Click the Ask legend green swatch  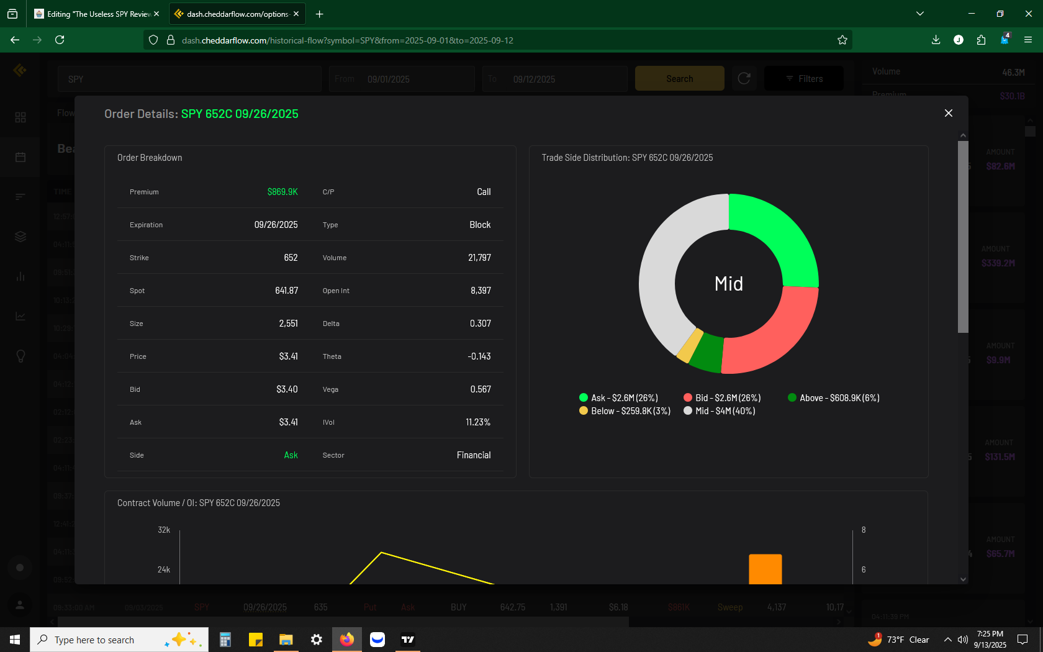click(584, 397)
